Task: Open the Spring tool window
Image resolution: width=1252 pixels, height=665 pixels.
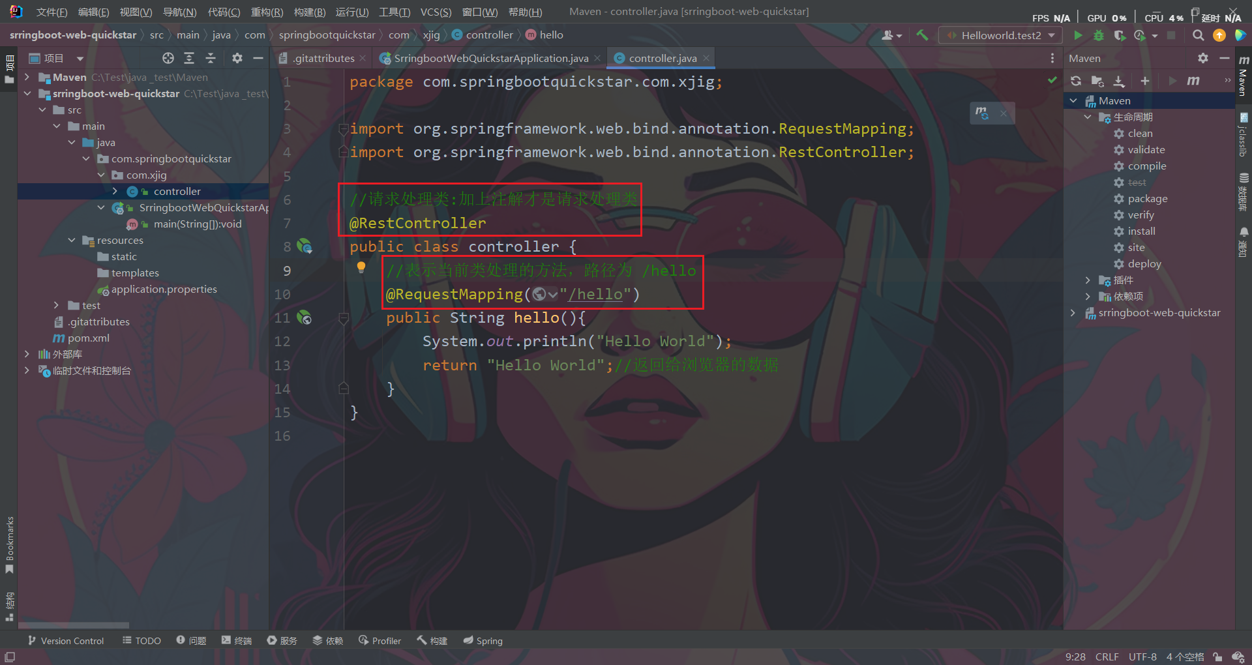Action: [483, 641]
